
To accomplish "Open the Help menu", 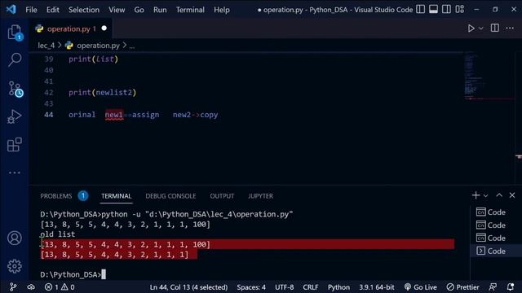I will pyautogui.click(x=222, y=10).
